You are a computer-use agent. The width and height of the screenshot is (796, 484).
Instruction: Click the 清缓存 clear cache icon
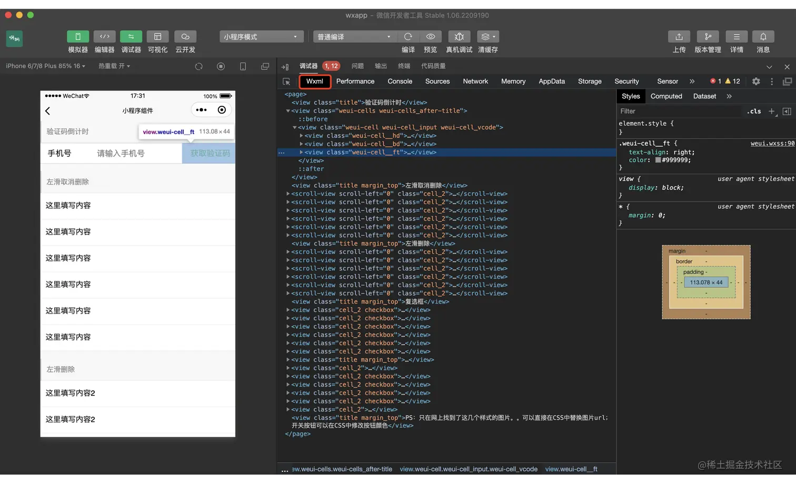click(x=488, y=36)
